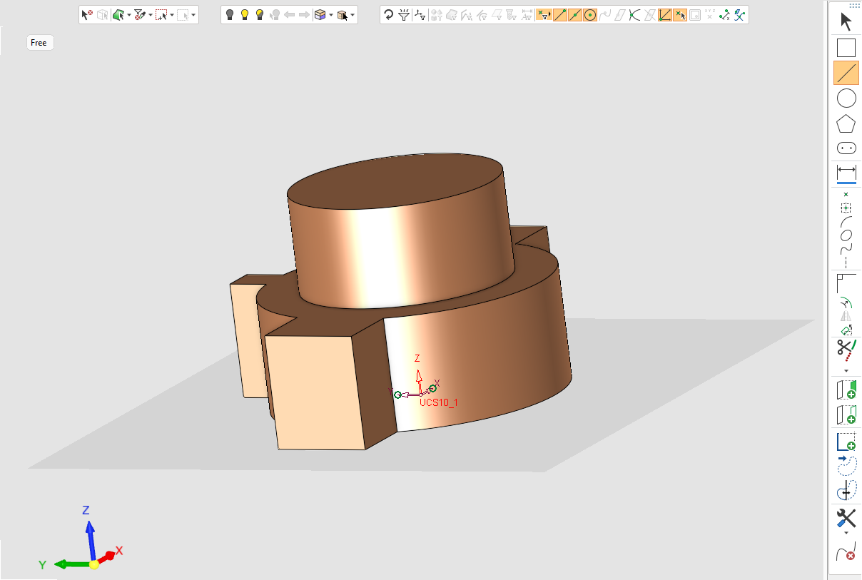862x580 pixels.
Task: Click the active line tool in sidebar
Action: coord(846,73)
